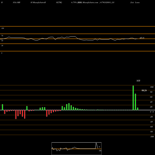Click the MR panel title label
Image resolution: width=155 pixels, height=155 pixels.
click(x=138, y=81)
